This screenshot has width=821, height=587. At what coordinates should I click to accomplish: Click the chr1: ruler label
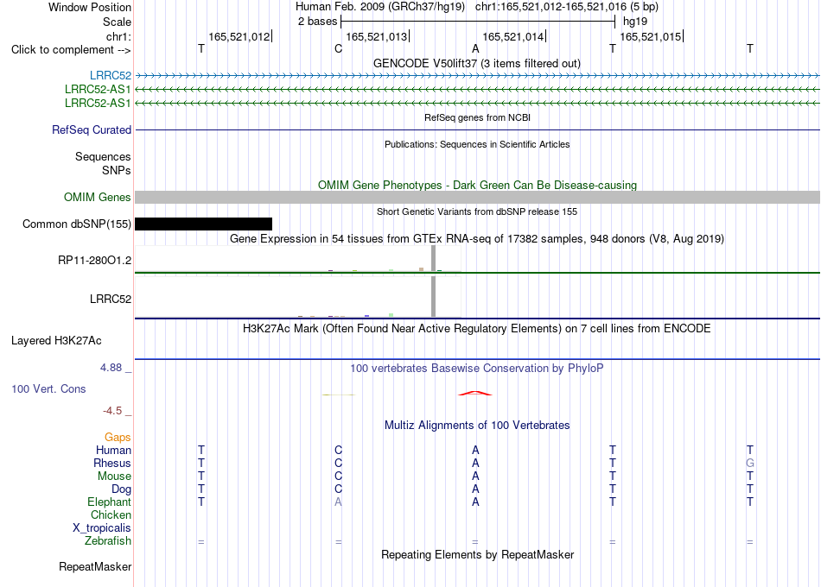(x=118, y=36)
